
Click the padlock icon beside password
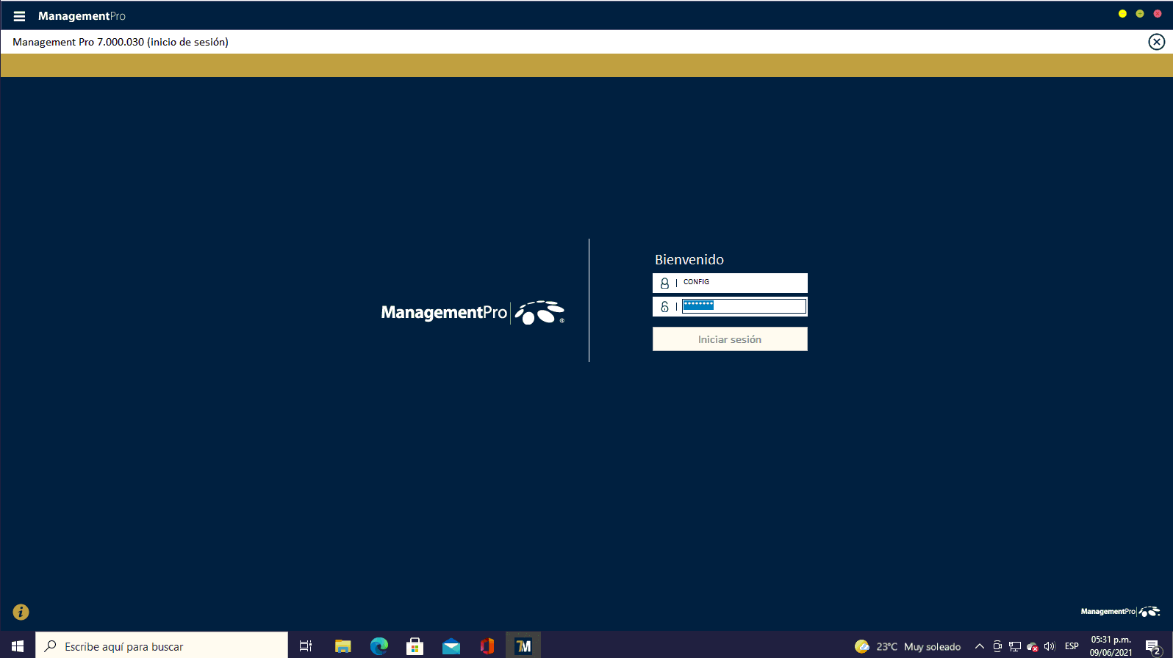point(664,307)
